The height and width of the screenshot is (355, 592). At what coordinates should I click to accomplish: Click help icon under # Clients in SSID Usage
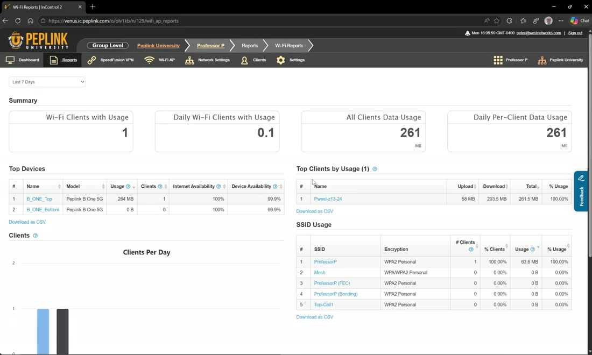[x=471, y=250]
